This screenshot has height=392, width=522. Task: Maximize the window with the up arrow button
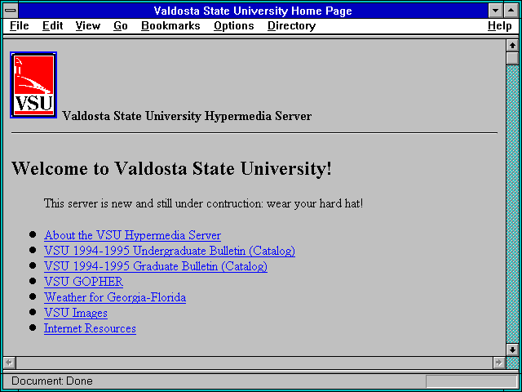[x=511, y=11]
